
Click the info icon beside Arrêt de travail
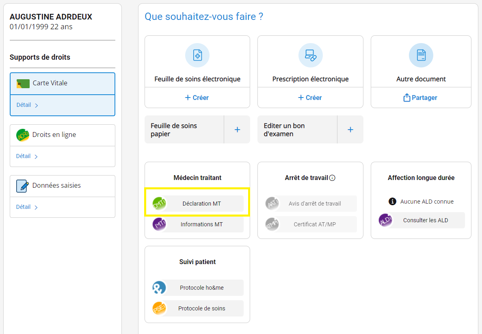click(332, 178)
